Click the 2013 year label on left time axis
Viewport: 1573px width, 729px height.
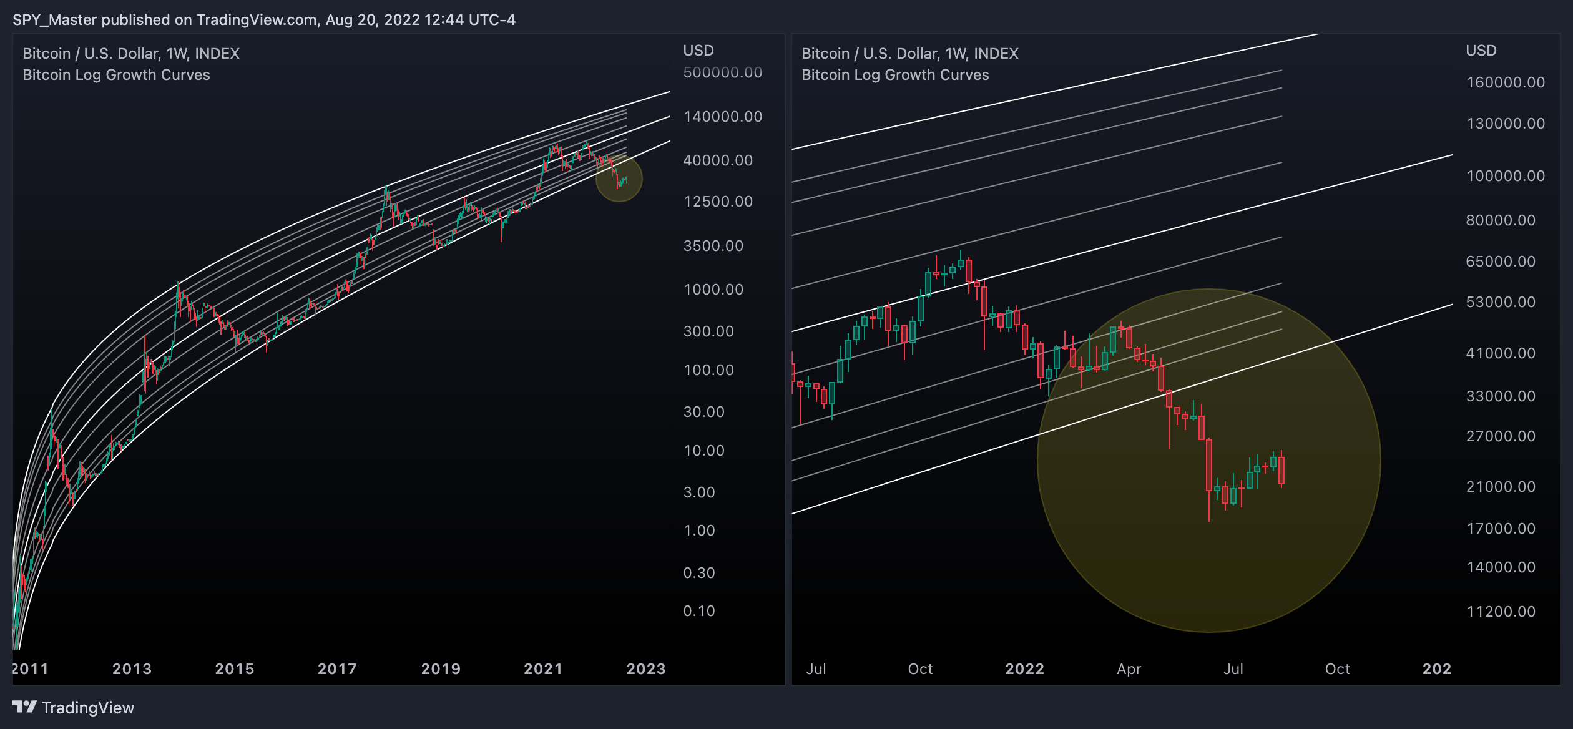132,669
